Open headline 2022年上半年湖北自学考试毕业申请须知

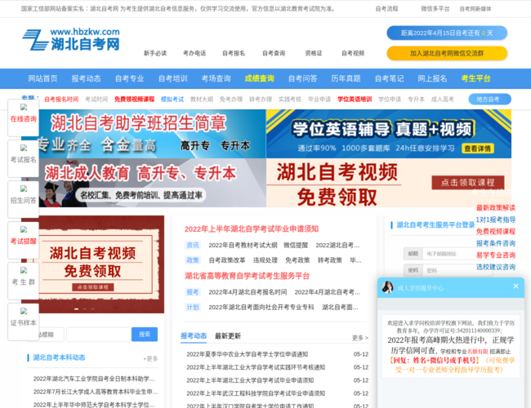click(x=252, y=229)
